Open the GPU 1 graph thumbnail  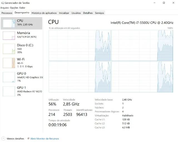click(9, 91)
